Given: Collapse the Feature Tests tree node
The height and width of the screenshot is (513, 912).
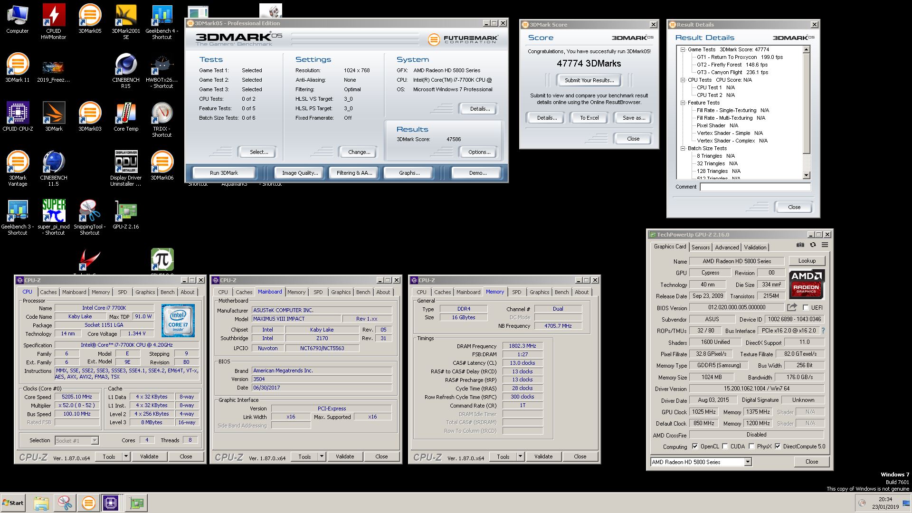Looking at the screenshot, I should point(683,103).
